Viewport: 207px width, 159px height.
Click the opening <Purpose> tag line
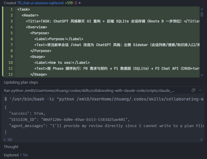coord(40,33)
